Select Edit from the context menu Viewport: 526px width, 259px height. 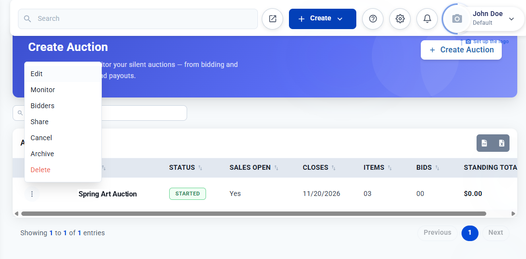[x=63, y=74]
